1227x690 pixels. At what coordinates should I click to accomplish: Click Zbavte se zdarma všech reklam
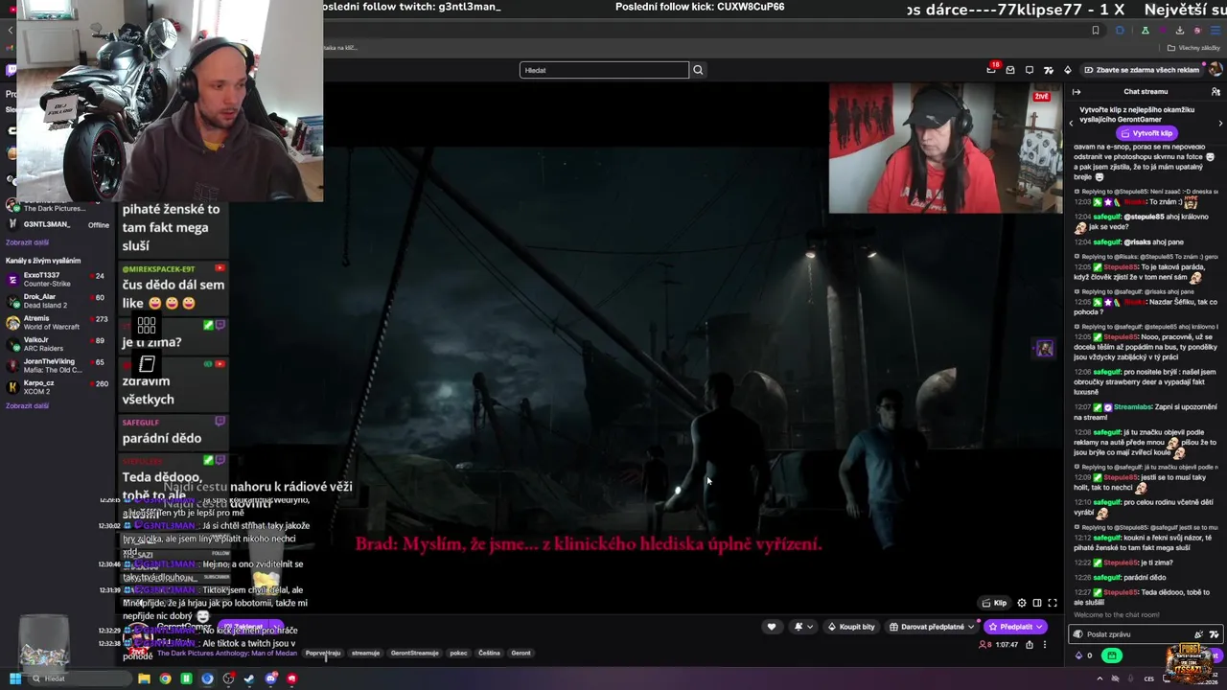pos(1142,70)
